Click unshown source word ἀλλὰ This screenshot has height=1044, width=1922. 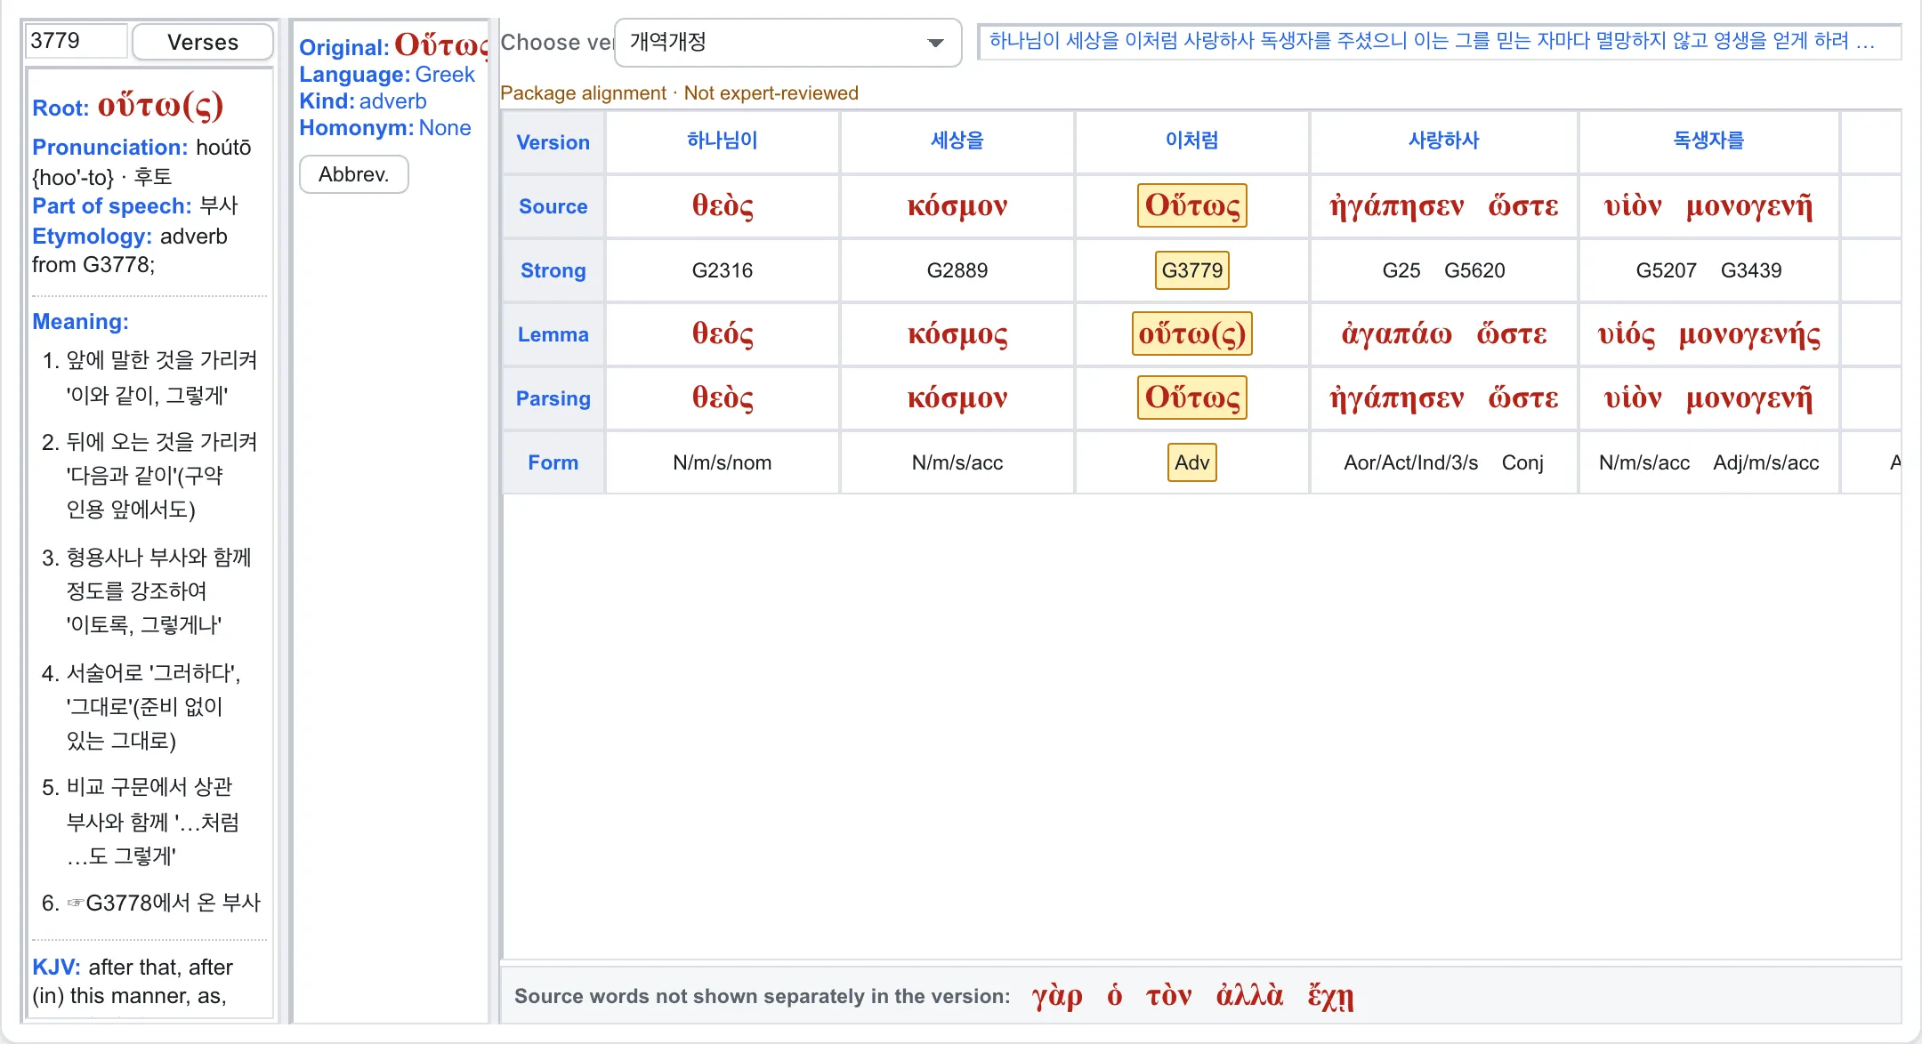[x=1249, y=996]
